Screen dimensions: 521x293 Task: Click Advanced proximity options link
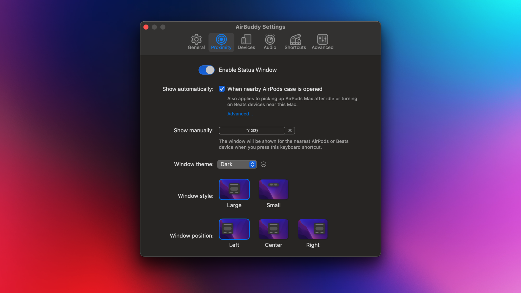click(239, 114)
